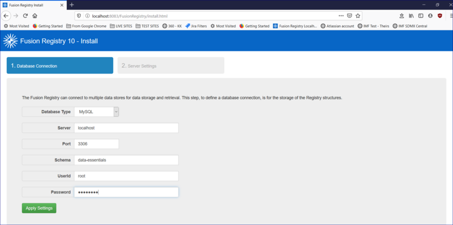Go to the browser Home icon

[x=35, y=16]
